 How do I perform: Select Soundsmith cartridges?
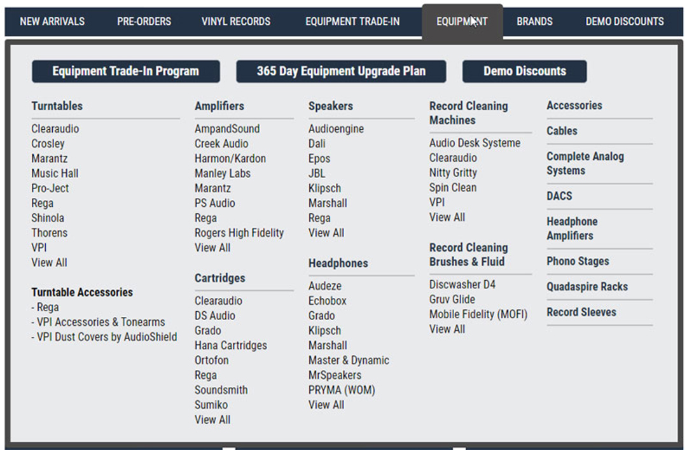pyautogui.click(x=221, y=390)
